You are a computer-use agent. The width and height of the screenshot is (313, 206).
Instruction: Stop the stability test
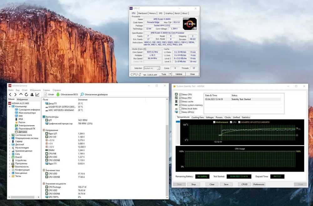coord(193,184)
